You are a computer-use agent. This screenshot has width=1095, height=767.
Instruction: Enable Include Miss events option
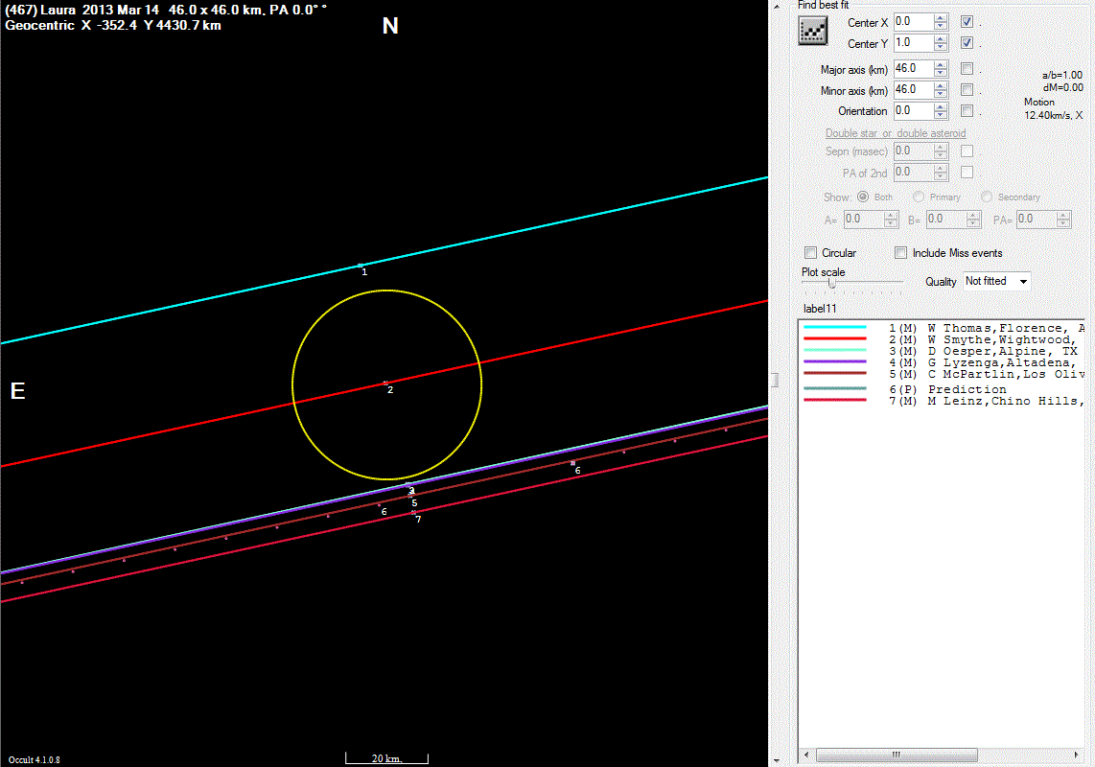pos(901,253)
